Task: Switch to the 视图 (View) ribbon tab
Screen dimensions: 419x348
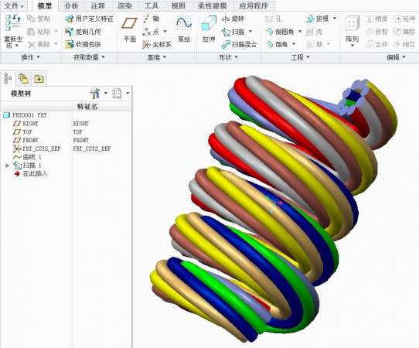Action: pos(179,5)
